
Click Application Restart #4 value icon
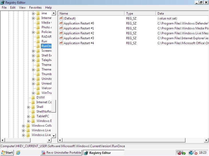click(x=61, y=43)
